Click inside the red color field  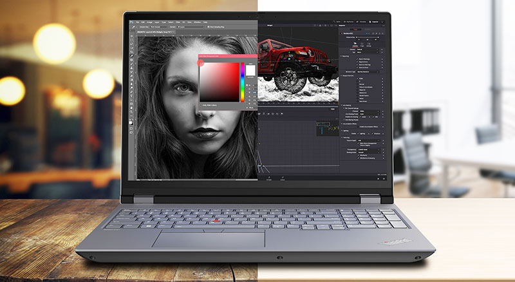(x=220, y=82)
